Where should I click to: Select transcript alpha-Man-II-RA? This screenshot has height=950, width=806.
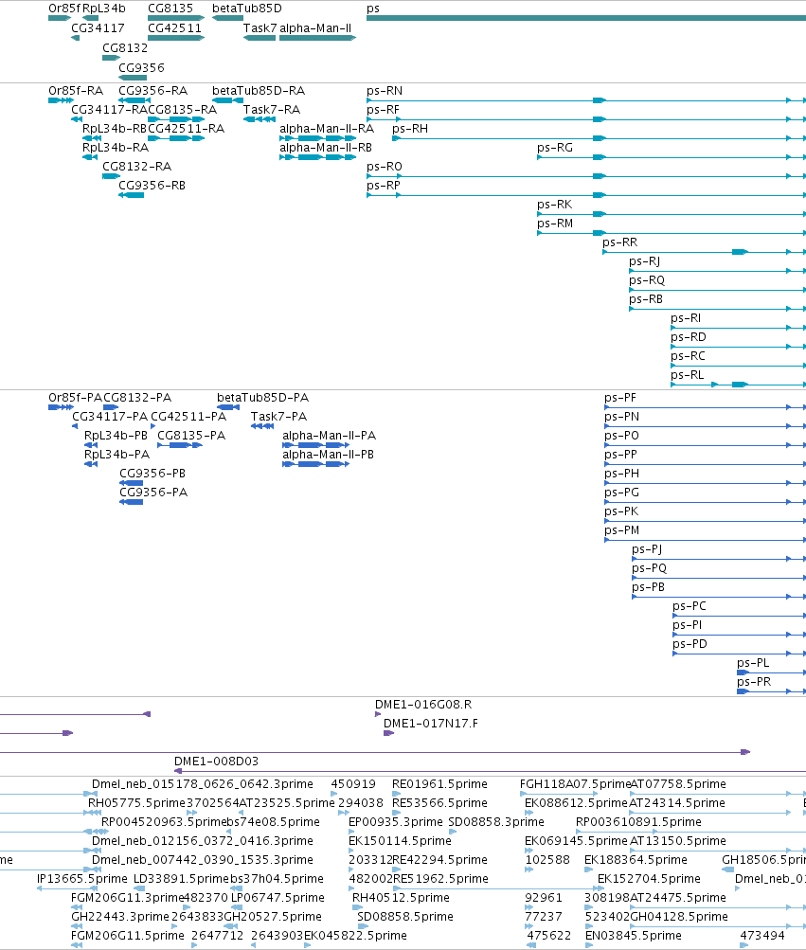pos(327,129)
